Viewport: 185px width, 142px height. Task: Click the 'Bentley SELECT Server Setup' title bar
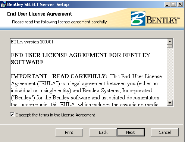(38, 4)
